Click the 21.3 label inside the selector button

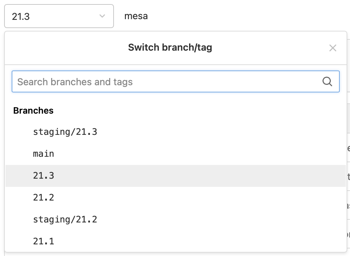pos(21,16)
